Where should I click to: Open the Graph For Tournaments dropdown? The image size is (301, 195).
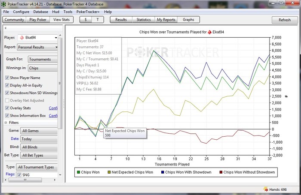(x=43, y=59)
